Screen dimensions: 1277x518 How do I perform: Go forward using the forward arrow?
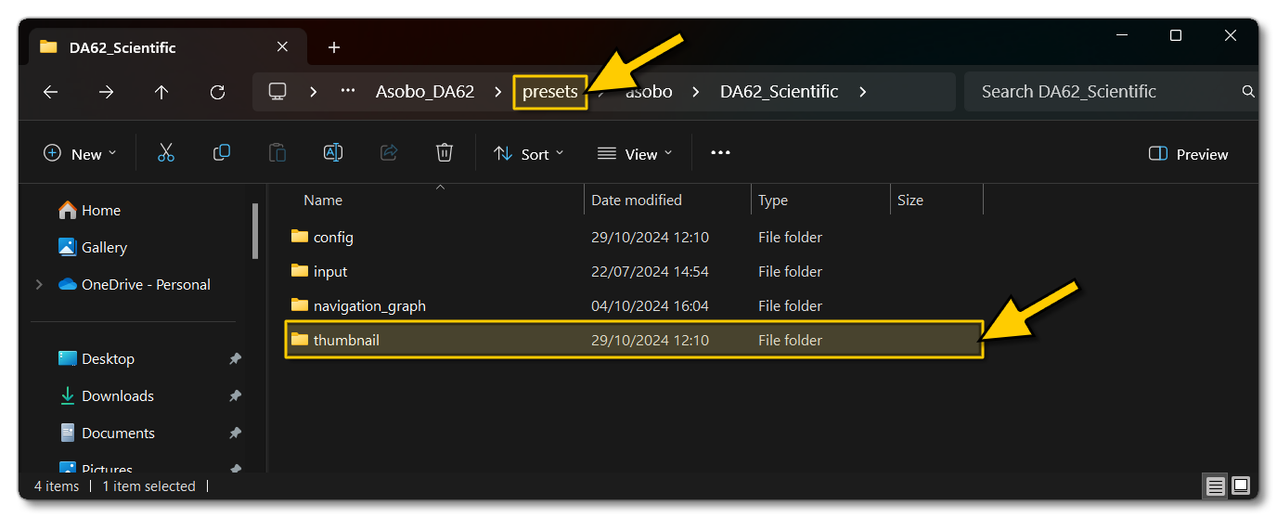coord(106,92)
